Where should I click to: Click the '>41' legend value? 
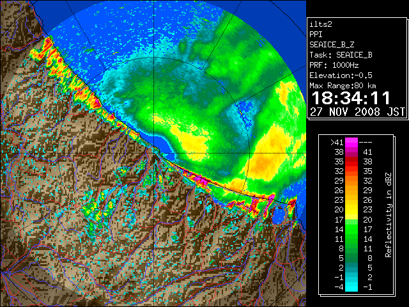pos(337,142)
